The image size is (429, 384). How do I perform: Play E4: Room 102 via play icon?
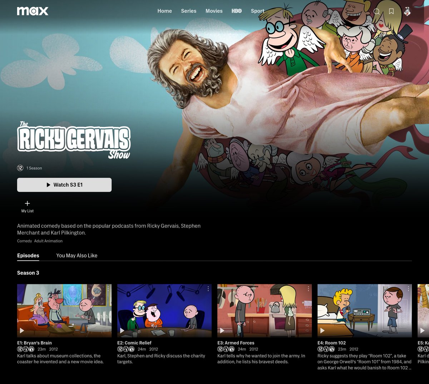[322, 330]
